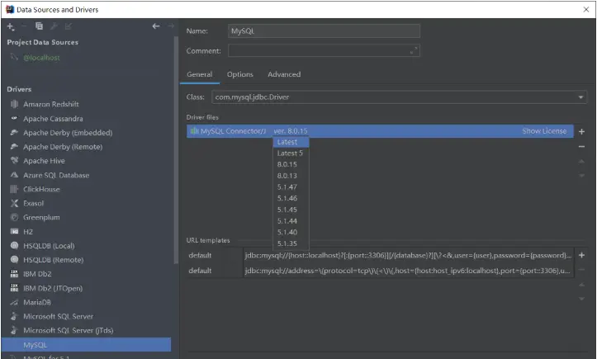The image size is (597, 359).
Task: Open the wrench settings icon in toolbar
Action: click(x=54, y=26)
